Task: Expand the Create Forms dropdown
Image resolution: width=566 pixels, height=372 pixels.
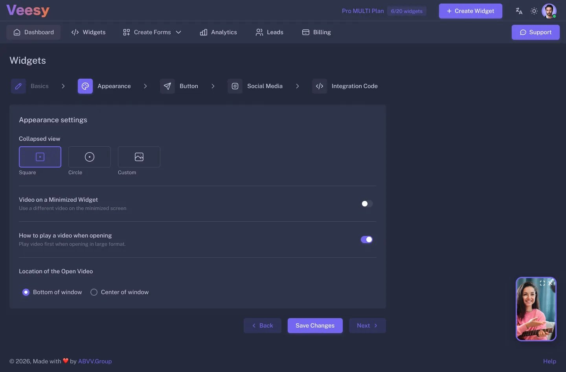Action: pyautogui.click(x=152, y=32)
